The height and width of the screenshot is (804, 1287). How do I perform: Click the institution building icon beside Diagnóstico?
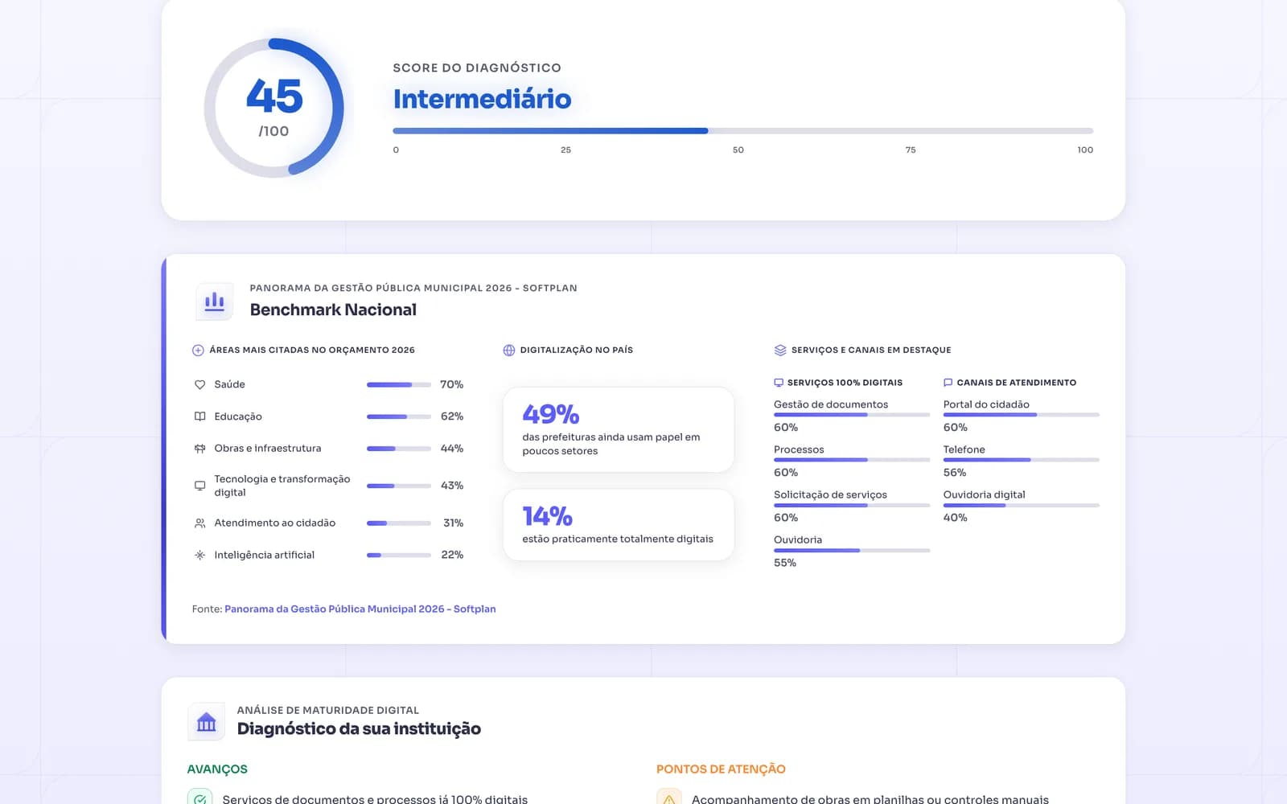[x=207, y=721]
